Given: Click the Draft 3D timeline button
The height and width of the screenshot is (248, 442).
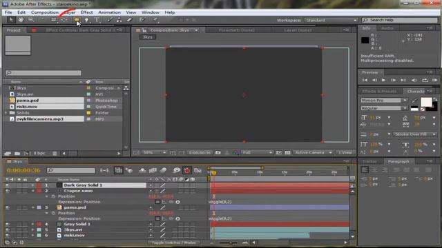Looking at the screenshot, I should 129,170.
